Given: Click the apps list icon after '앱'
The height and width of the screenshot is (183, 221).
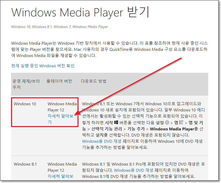Looking at the screenshot, I should [x=181, y=122].
